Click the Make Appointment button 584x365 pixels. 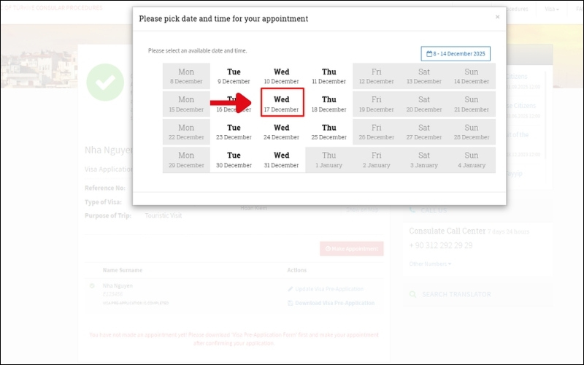click(x=351, y=249)
